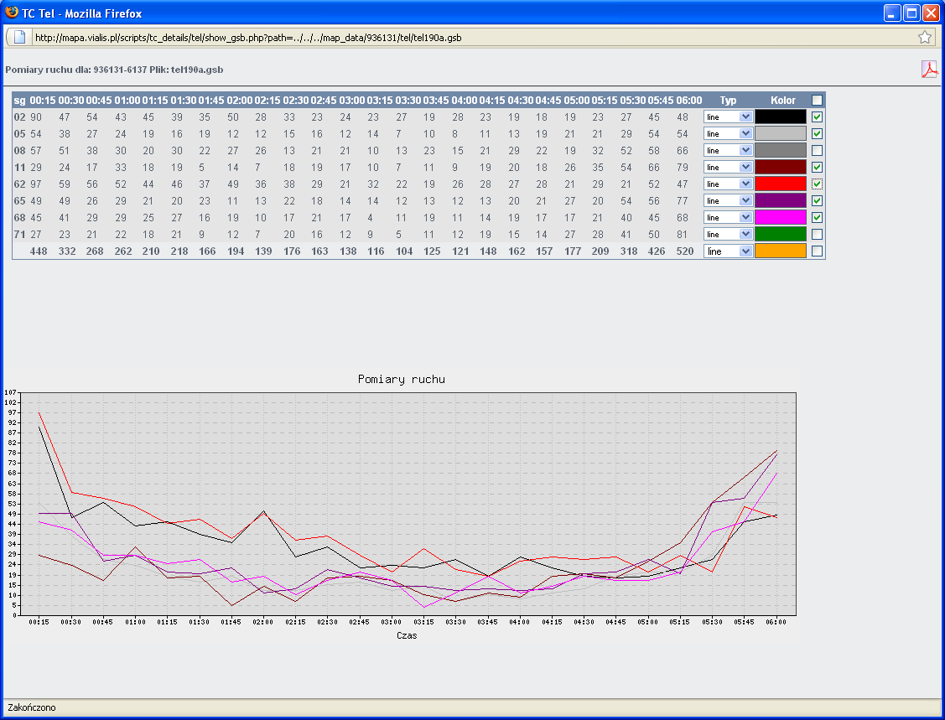Click the value 97 in row 62
Screen dimensions: 945x720
click(36, 184)
